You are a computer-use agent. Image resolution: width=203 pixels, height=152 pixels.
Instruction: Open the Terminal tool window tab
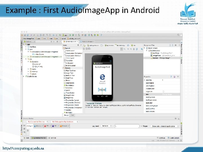tap(52, 138)
